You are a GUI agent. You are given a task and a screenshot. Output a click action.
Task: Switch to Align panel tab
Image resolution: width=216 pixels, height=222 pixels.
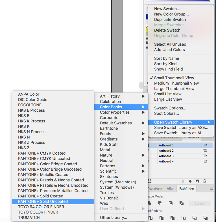tap(171, 189)
